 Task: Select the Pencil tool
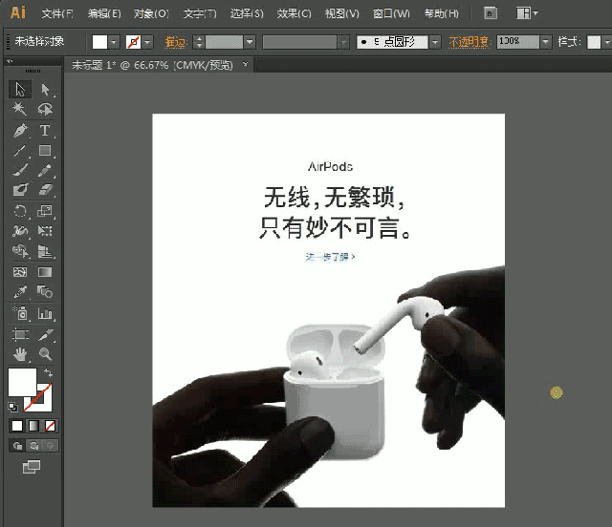[45, 170]
